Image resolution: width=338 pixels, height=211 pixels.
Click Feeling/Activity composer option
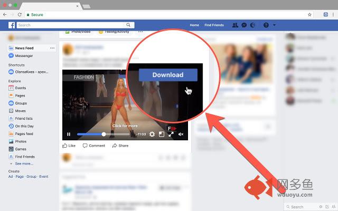114,32
